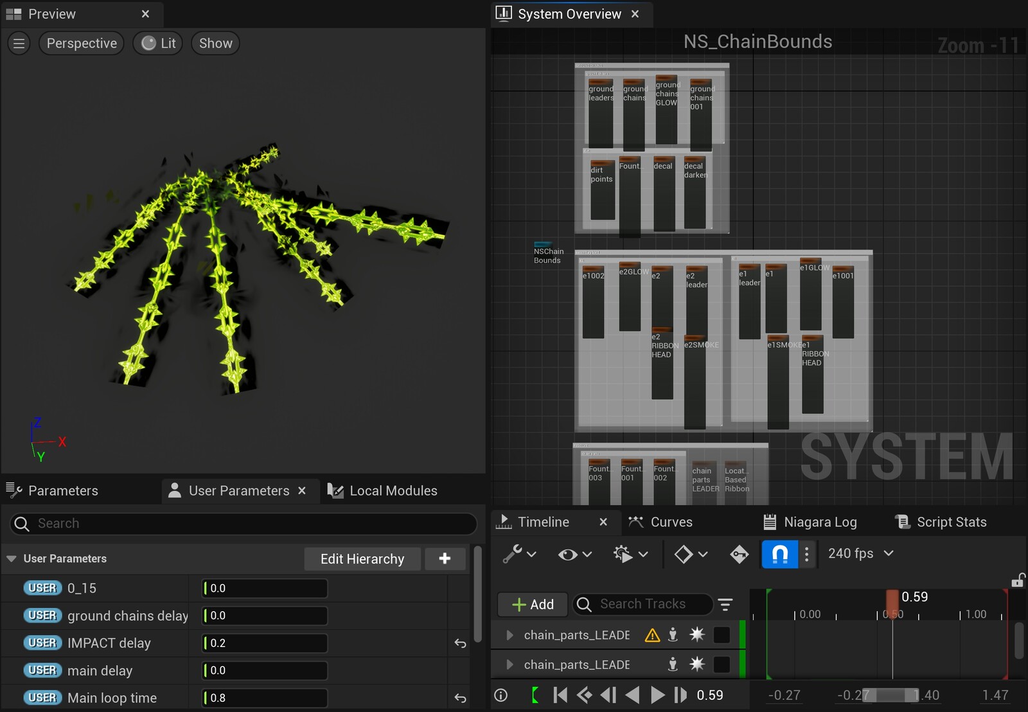Click the Edit Hierarchy button
Screen dimensions: 1028x712
click(362, 559)
